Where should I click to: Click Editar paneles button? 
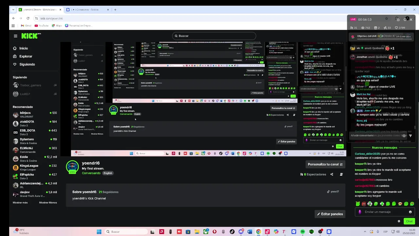(330, 214)
